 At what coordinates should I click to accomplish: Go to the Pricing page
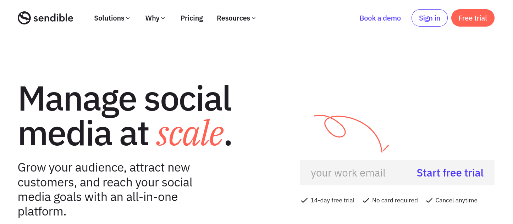point(192,18)
